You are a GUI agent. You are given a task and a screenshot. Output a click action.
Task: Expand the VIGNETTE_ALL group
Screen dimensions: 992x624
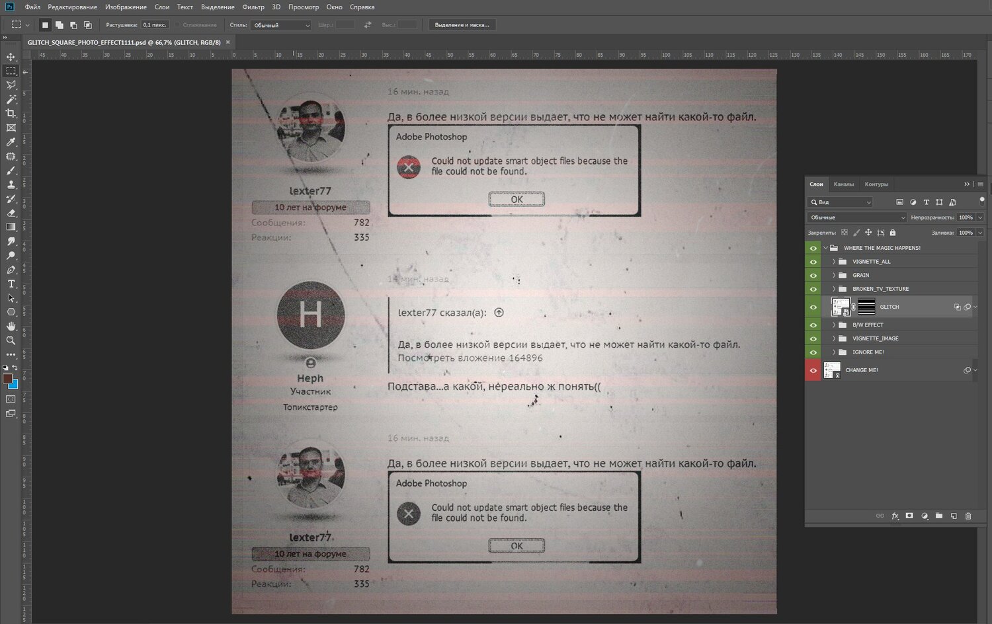tap(834, 262)
